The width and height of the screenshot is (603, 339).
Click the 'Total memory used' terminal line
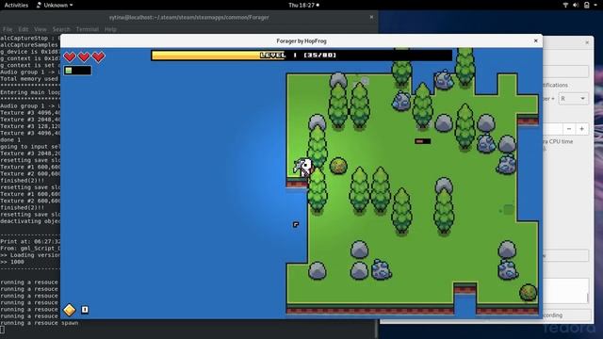click(x=29, y=79)
